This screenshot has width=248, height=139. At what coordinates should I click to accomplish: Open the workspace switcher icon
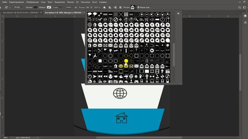tap(245, 7)
